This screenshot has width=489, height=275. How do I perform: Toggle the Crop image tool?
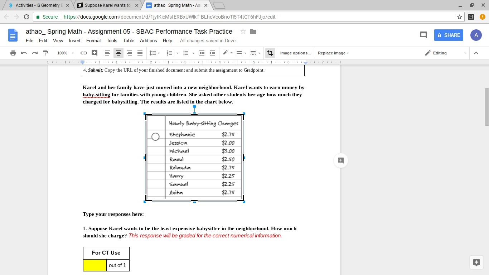[270, 53]
